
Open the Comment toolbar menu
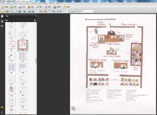pyautogui.click(x=67, y=7)
